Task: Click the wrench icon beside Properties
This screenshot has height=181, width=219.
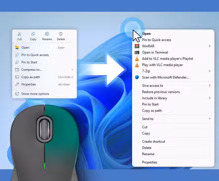Action: click(17, 85)
